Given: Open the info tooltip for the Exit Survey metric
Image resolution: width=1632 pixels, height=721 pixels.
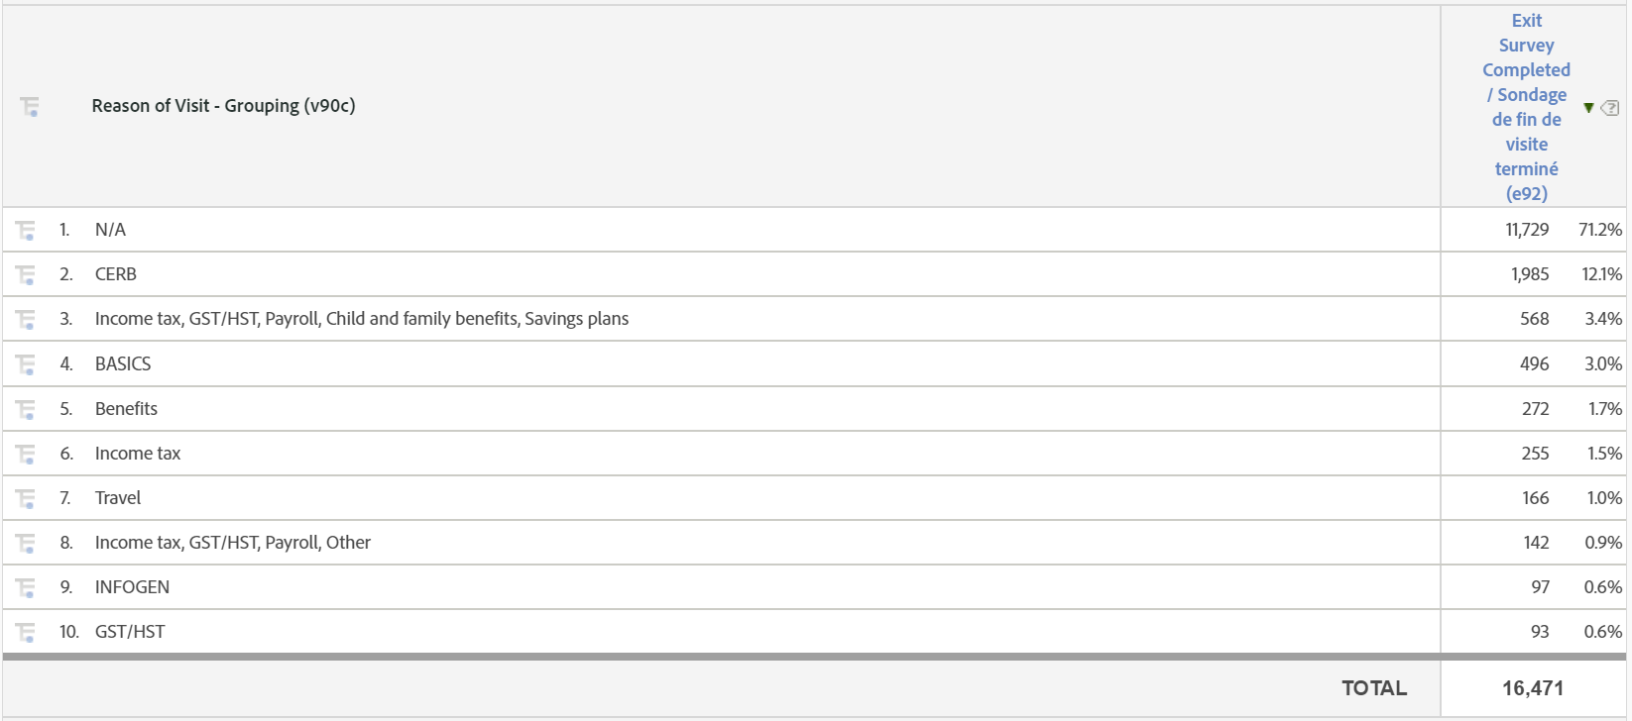Looking at the screenshot, I should (1609, 107).
